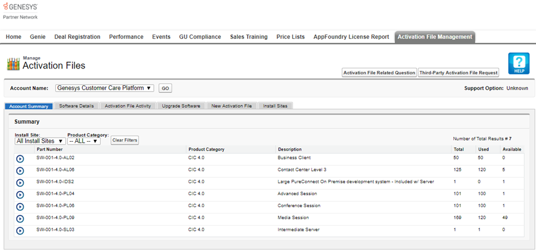Expand the Install Site filter dropdown
Viewport: 536px width, 250px height.
tap(40, 141)
